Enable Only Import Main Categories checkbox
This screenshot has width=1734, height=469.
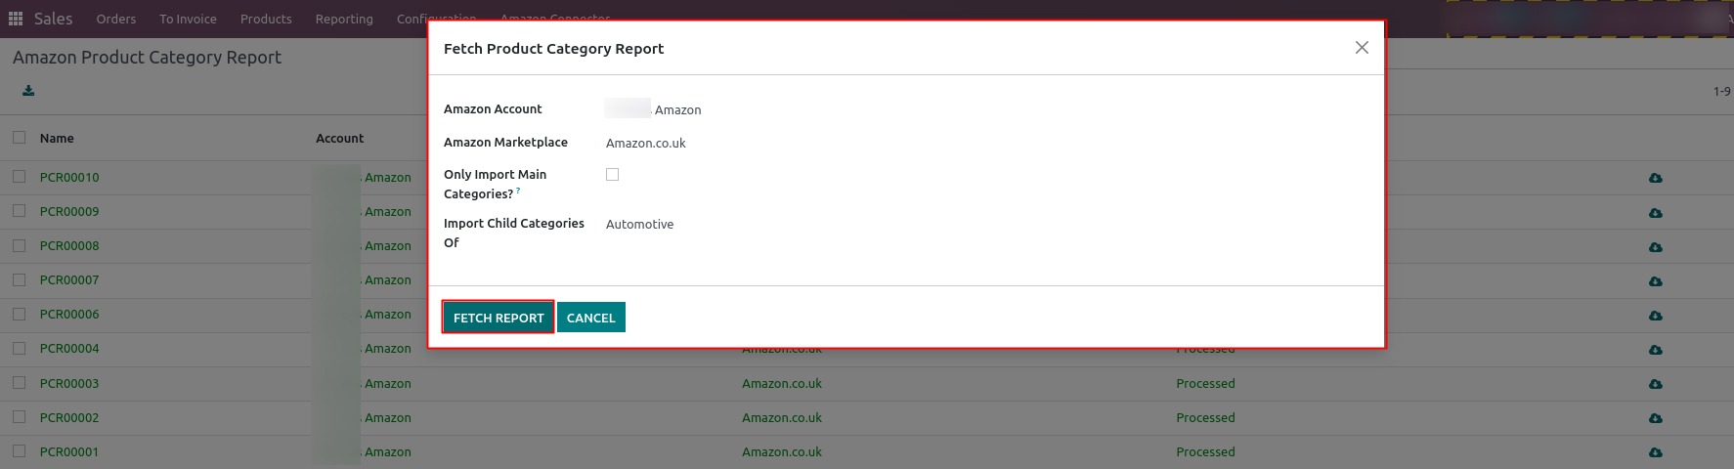(612, 174)
